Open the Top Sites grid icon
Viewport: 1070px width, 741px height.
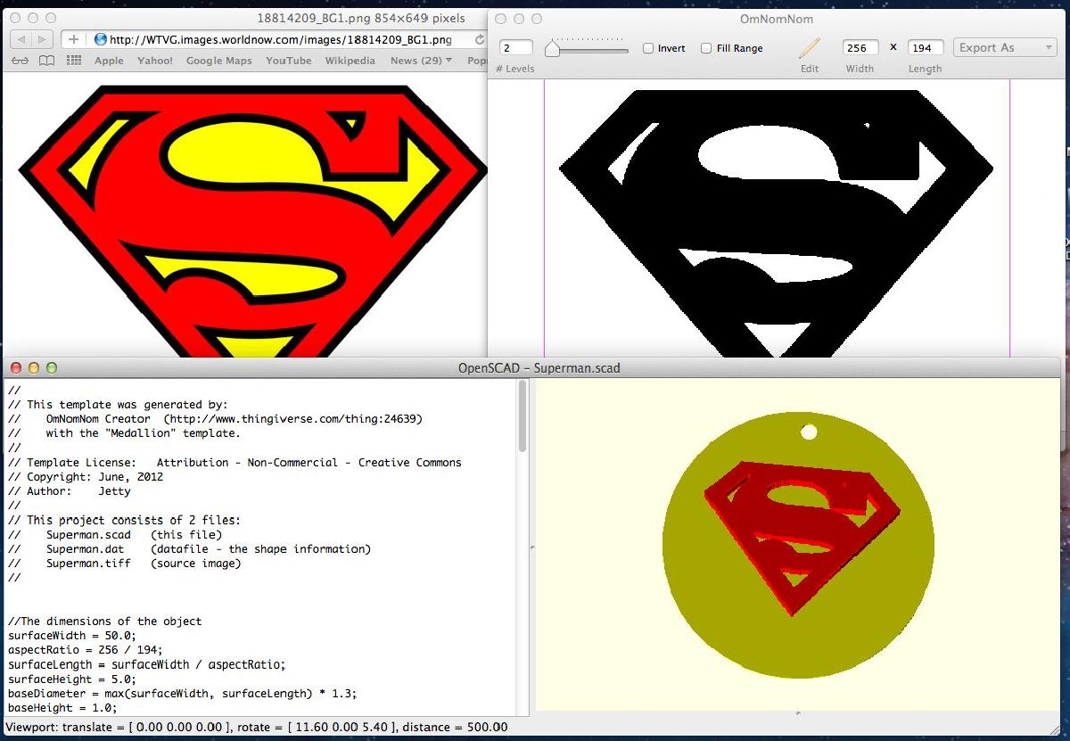click(x=74, y=61)
